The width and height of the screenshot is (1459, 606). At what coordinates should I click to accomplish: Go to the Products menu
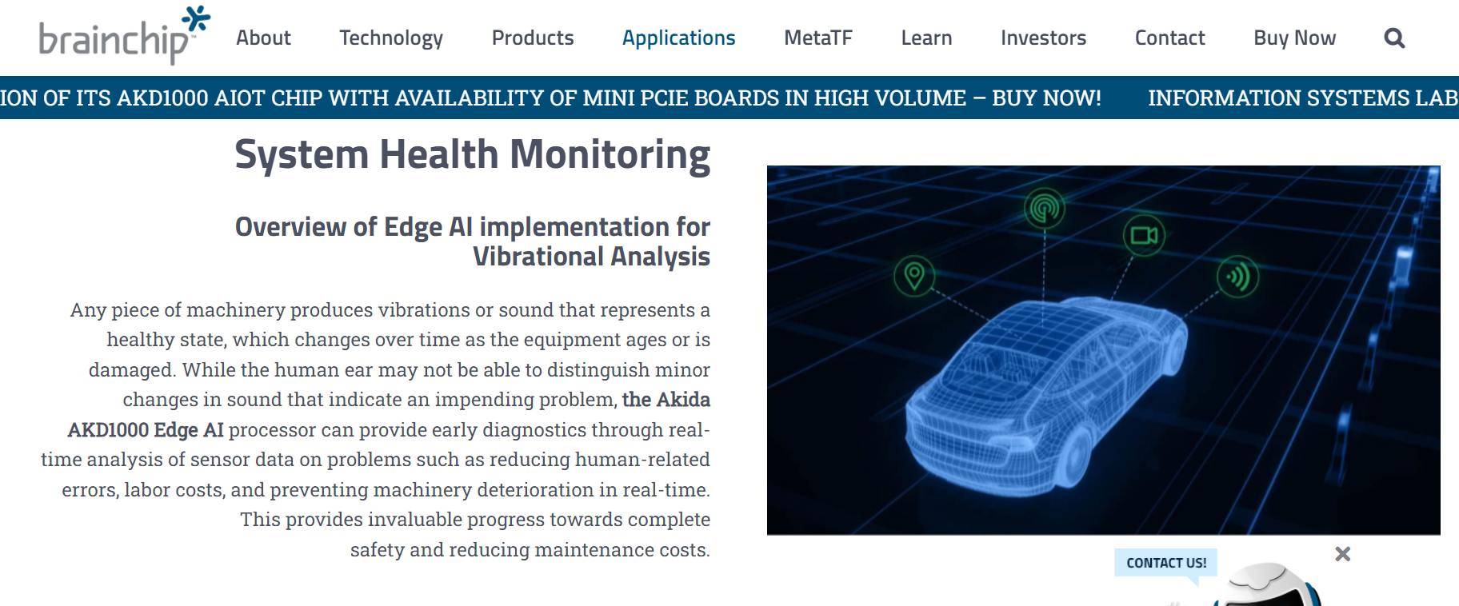tap(533, 38)
